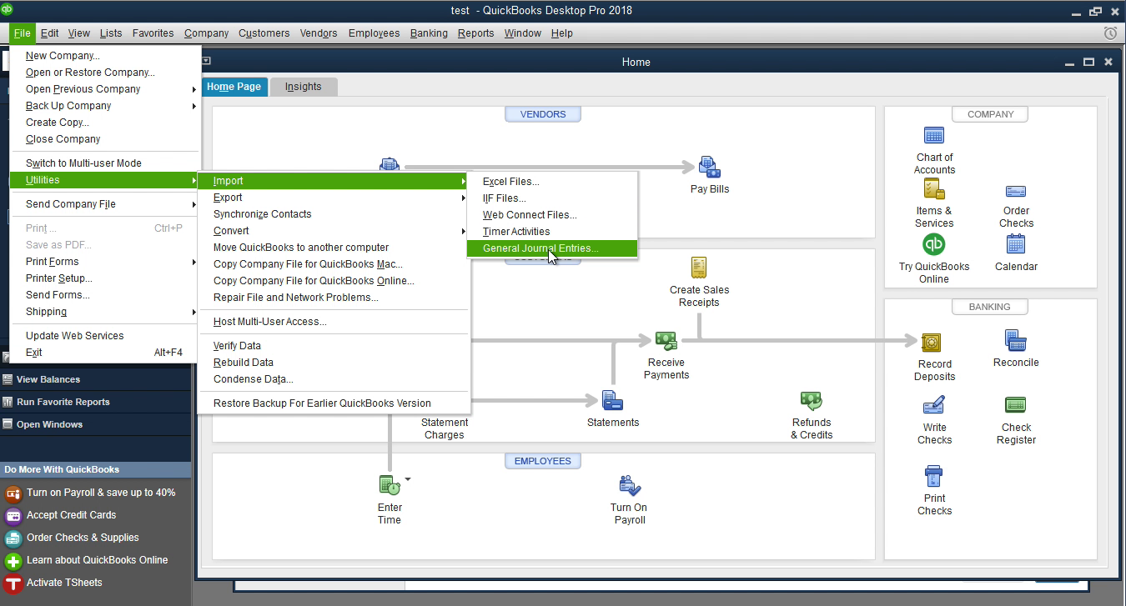Image resolution: width=1126 pixels, height=606 pixels.
Task: Open the Reconcile icon
Action: (x=1015, y=341)
